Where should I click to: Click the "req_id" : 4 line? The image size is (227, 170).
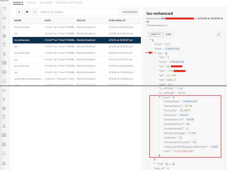(x=161, y=168)
